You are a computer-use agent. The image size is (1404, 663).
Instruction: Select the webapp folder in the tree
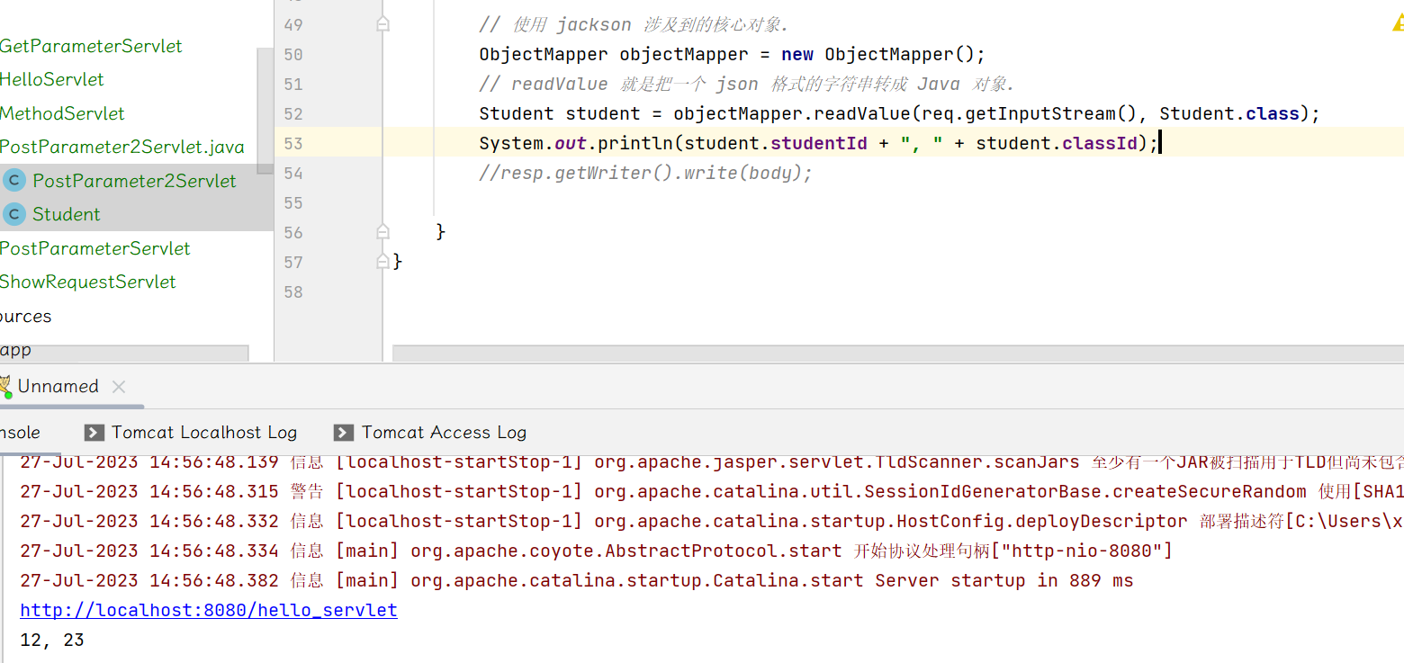point(15,350)
